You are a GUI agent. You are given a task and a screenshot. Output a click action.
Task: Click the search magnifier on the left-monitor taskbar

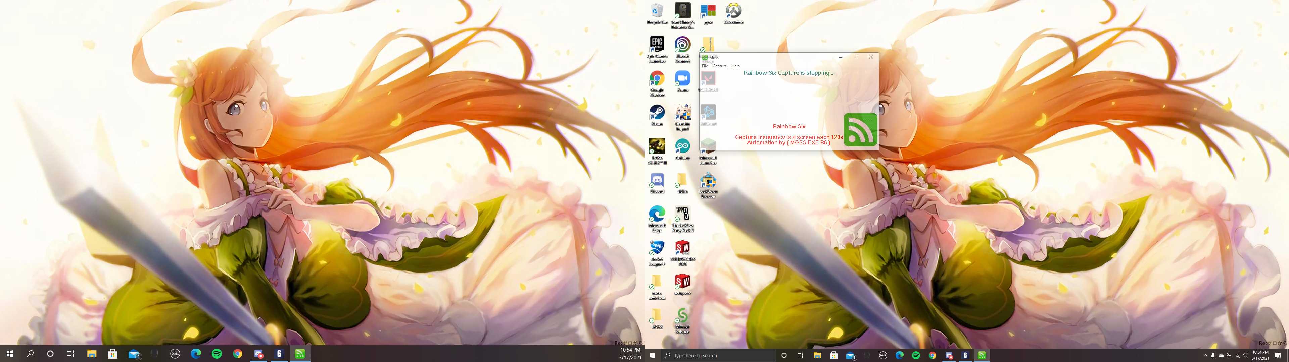tap(30, 354)
